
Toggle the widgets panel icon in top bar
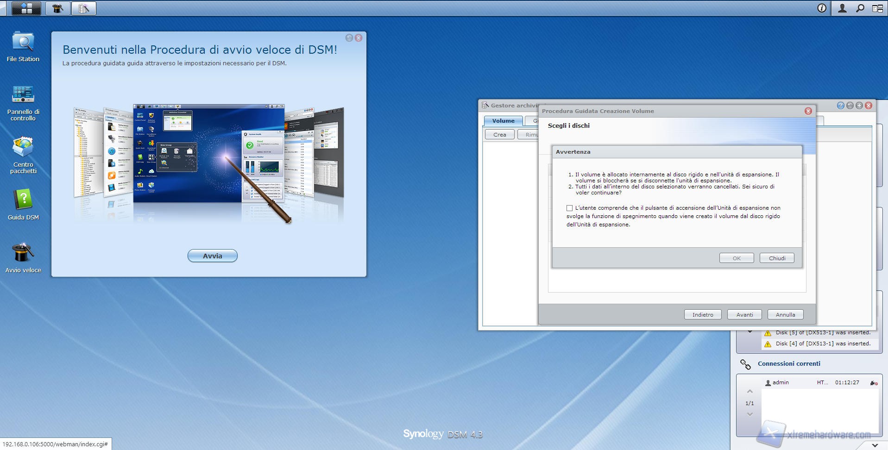tap(877, 8)
